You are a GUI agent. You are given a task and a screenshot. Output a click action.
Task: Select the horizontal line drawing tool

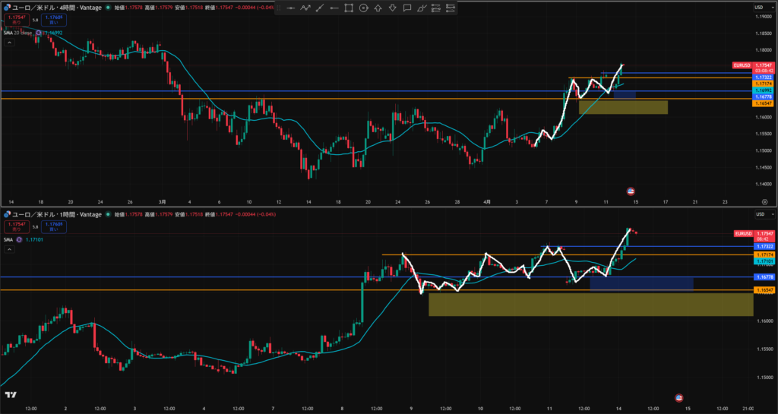(291, 8)
